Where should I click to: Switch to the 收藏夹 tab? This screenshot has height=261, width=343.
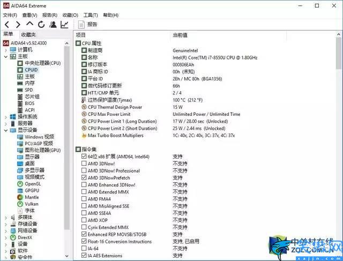(x=28, y=34)
